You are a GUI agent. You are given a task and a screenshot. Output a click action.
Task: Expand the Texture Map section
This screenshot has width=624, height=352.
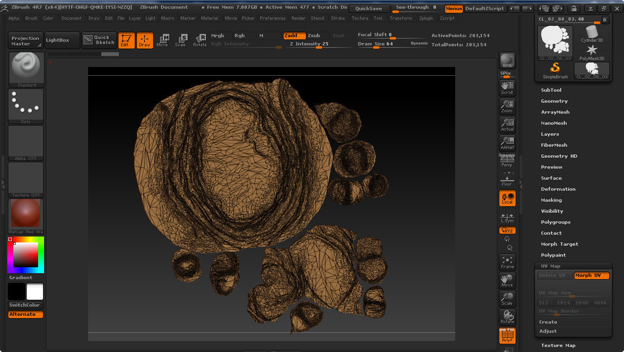tap(558, 346)
